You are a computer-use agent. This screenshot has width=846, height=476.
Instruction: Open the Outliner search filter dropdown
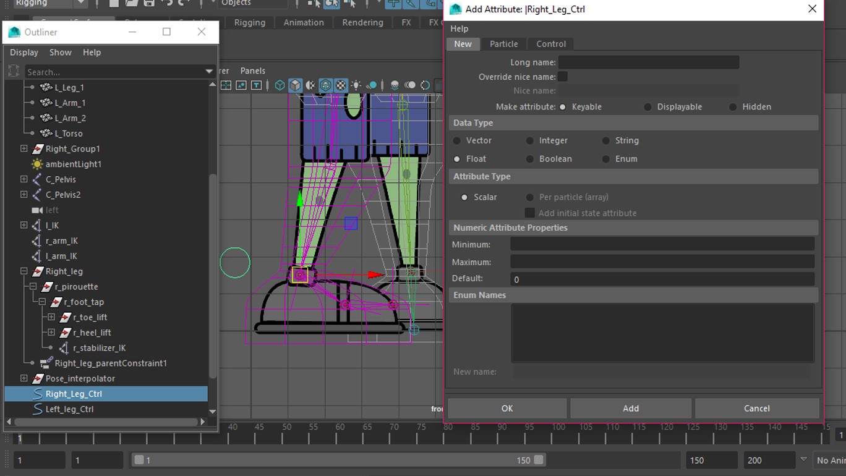[x=209, y=72]
